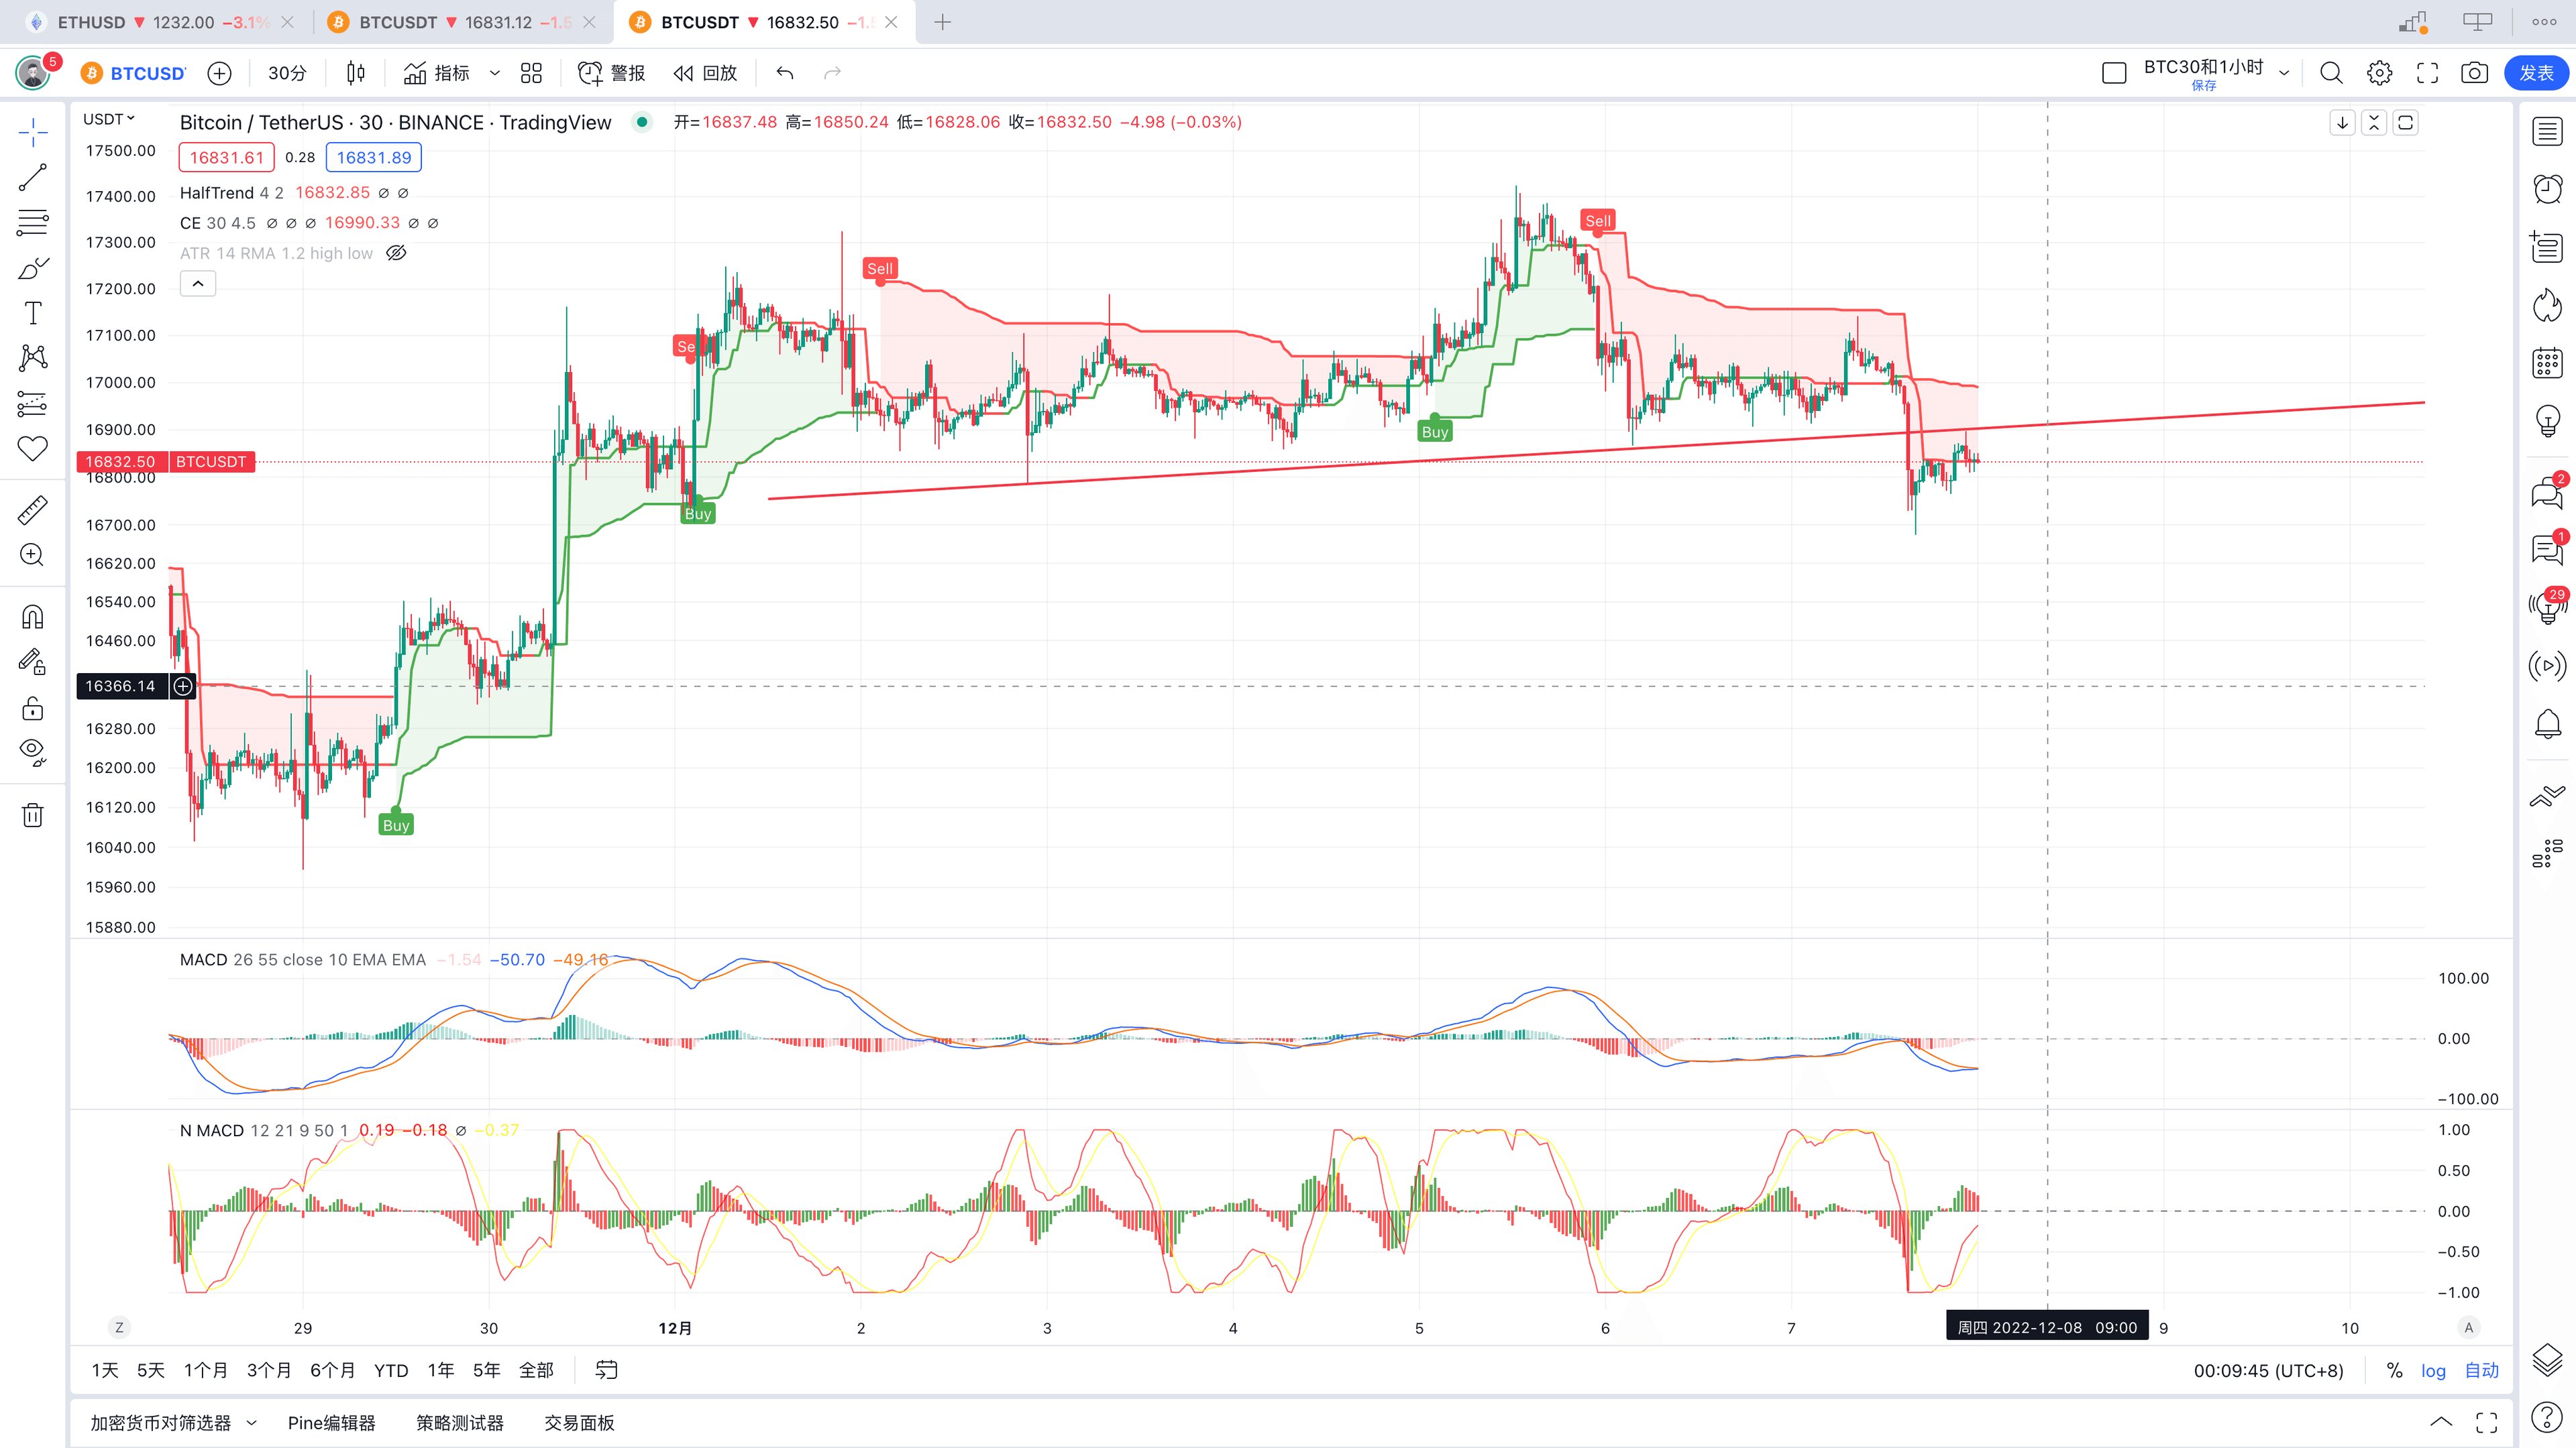This screenshot has width=2576, height=1448.
Task: Open the help center question icon
Action: coord(2547,1417)
